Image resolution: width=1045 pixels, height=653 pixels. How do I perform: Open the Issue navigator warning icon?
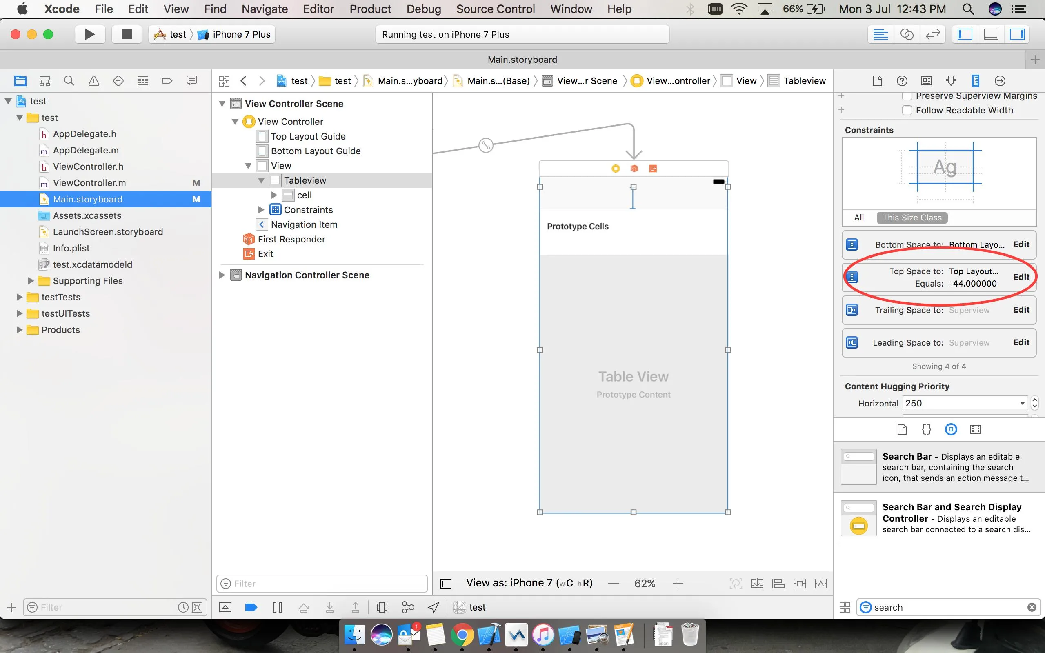pyautogui.click(x=94, y=81)
